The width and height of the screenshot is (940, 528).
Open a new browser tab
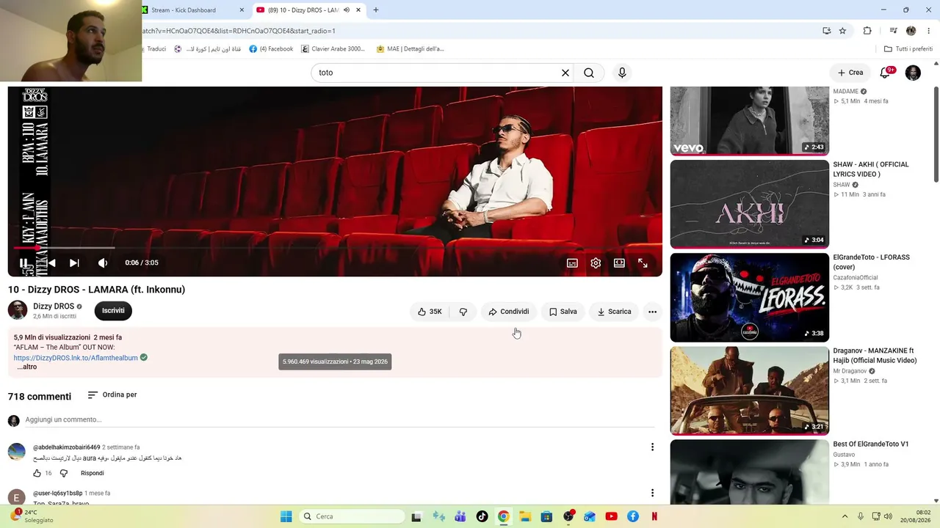tap(376, 10)
